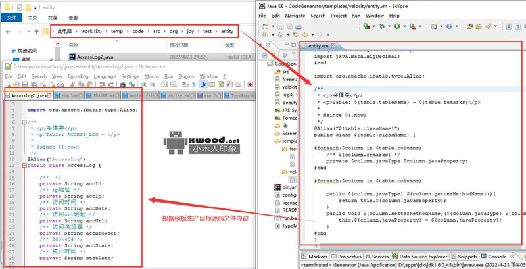Open Eclipse Window menu
This screenshot has width=526, height=269.
(x=374, y=16)
